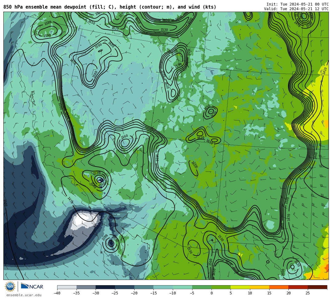The width and height of the screenshot is (332, 299).
Task: Pick the amber 10 to 15 colorbar segment
Action: 259,287
